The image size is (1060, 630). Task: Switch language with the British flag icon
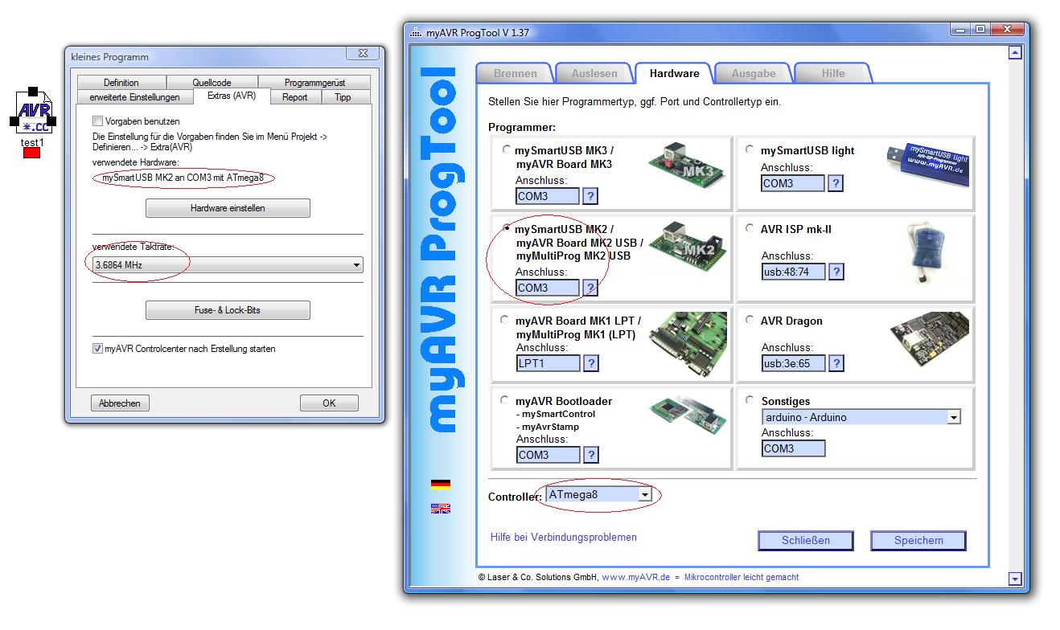pyautogui.click(x=440, y=508)
